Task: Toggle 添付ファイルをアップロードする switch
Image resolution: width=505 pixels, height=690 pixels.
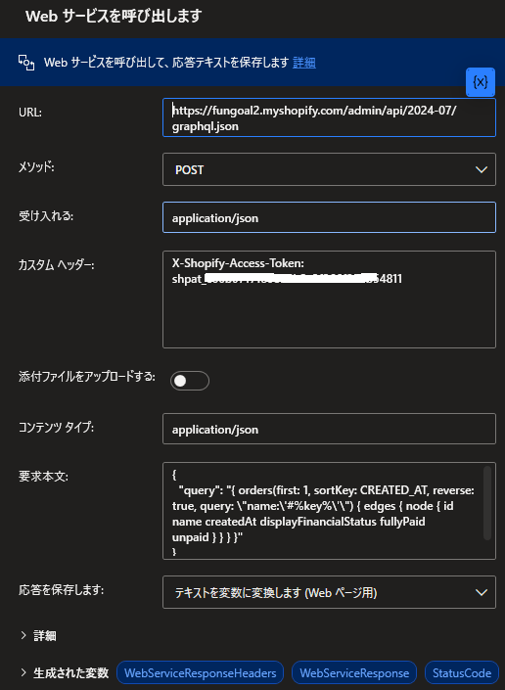Action: (190, 381)
